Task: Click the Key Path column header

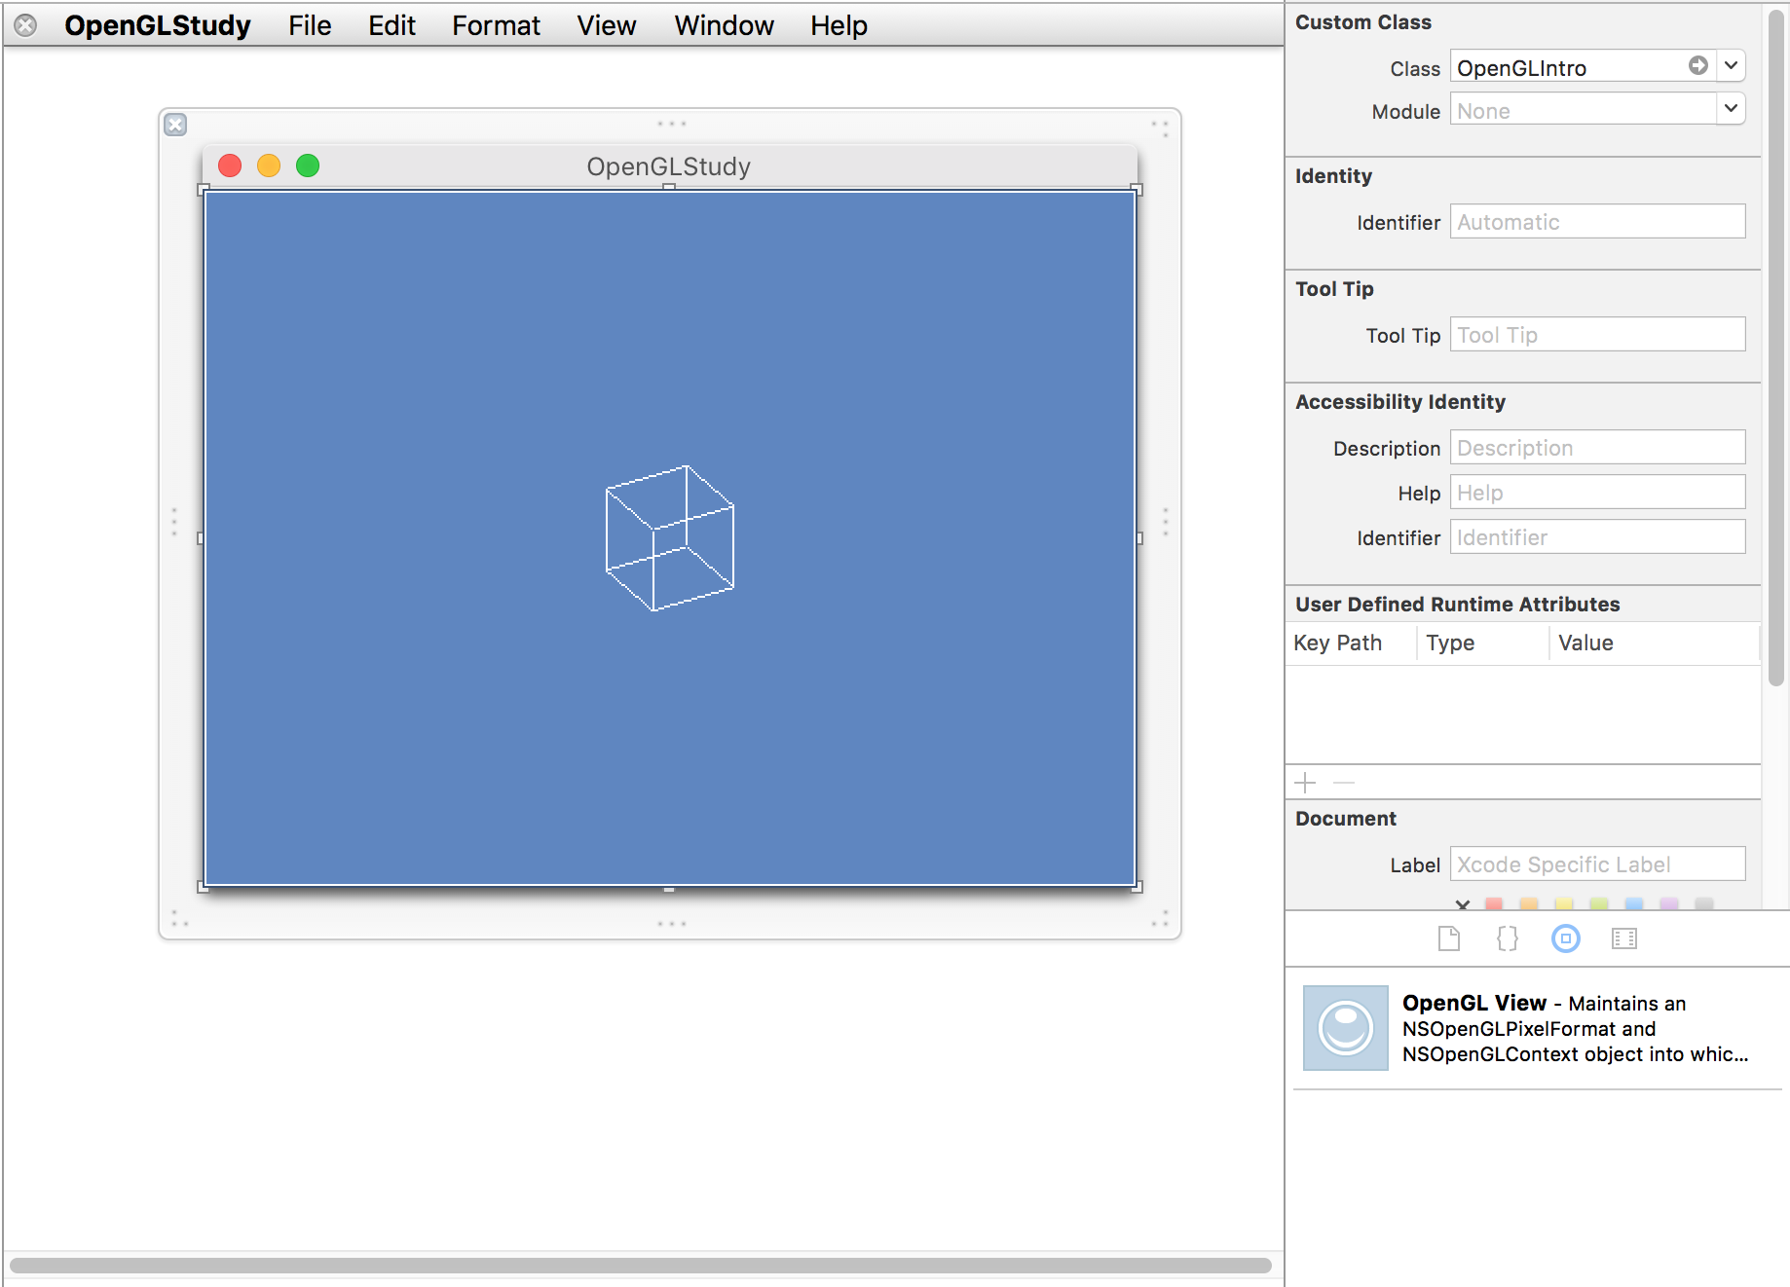Action: coord(1351,643)
